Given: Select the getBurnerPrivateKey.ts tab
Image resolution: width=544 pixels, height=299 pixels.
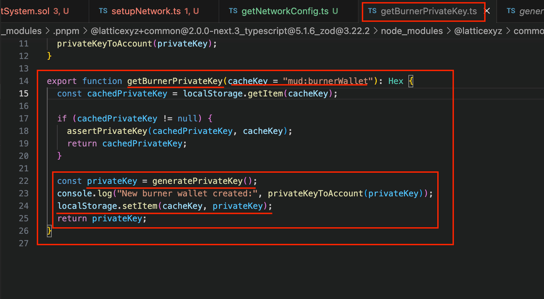Looking at the screenshot, I should coord(428,11).
